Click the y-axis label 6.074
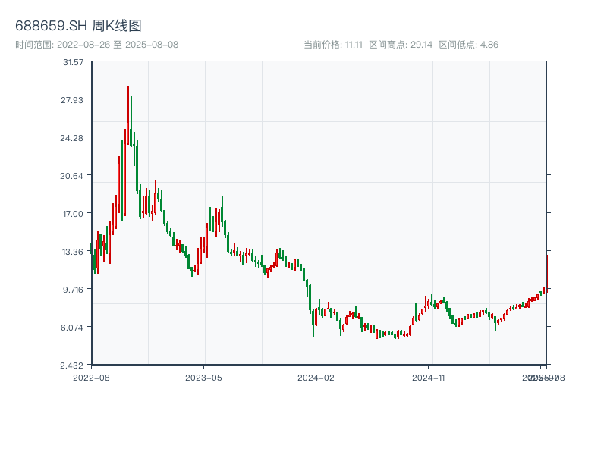 [x=72, y=328]
